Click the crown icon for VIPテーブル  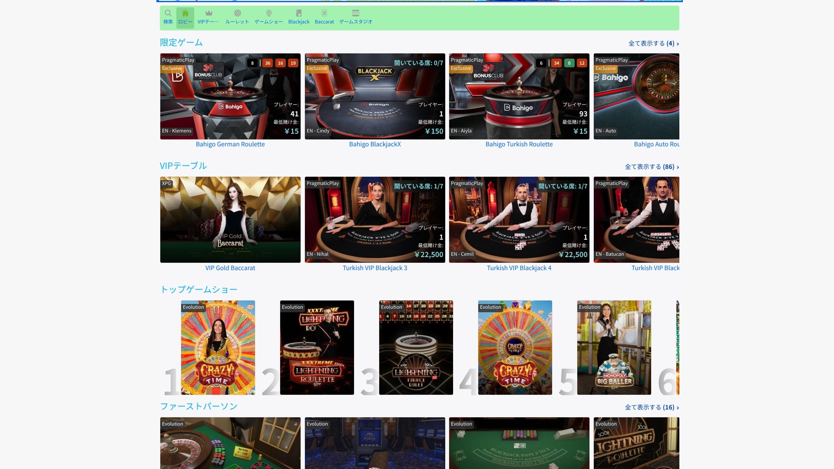click(x=208, y=13)
